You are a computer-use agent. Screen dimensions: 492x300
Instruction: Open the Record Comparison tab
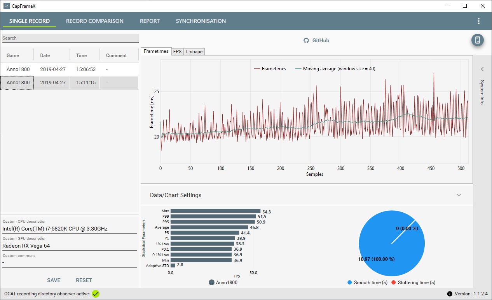point(95,21)
